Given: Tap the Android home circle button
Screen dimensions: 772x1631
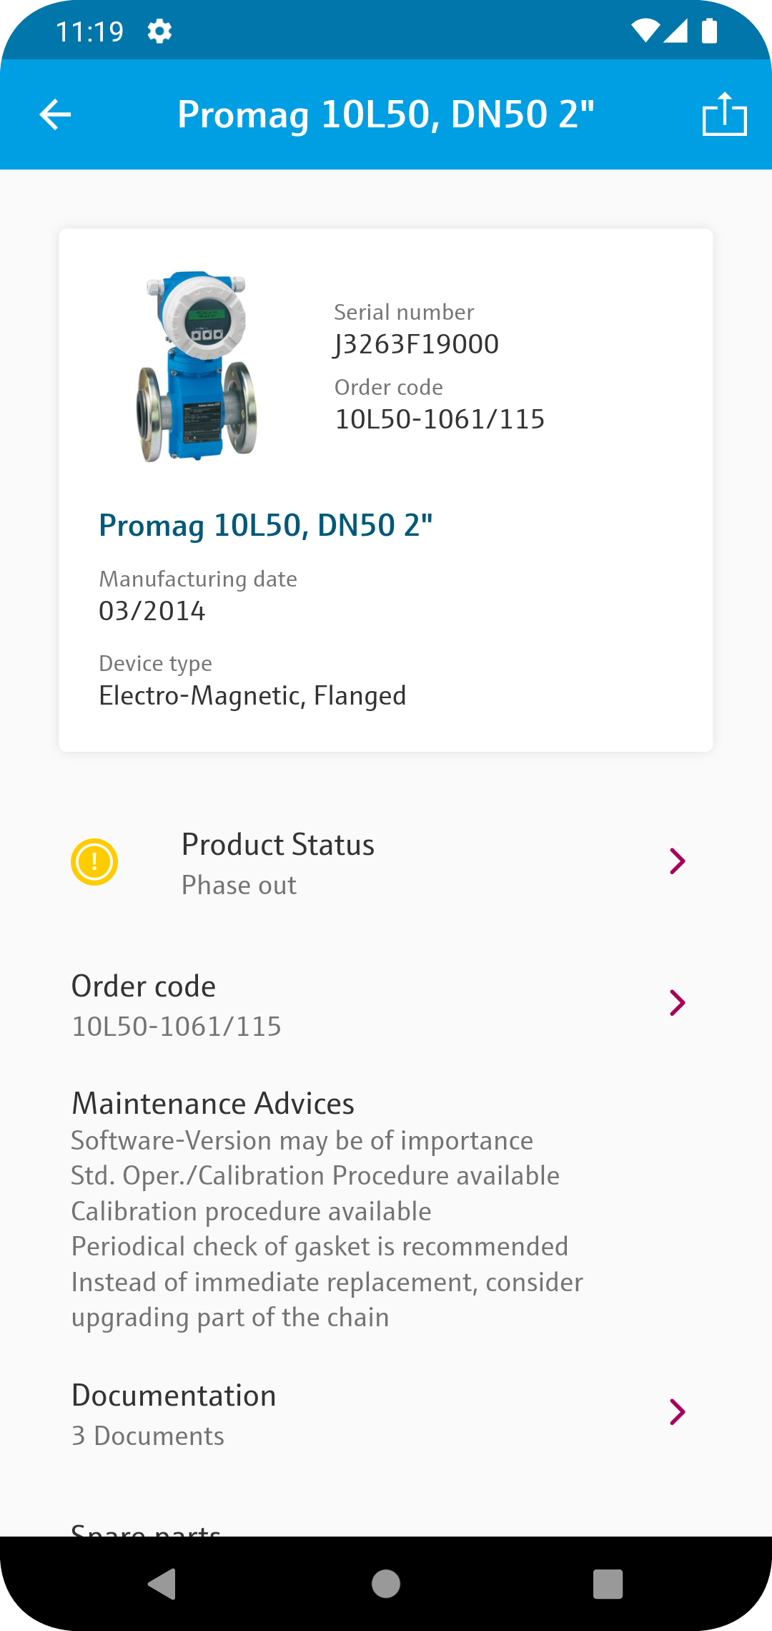Looking at the screenshot, I should point(386,1584).
